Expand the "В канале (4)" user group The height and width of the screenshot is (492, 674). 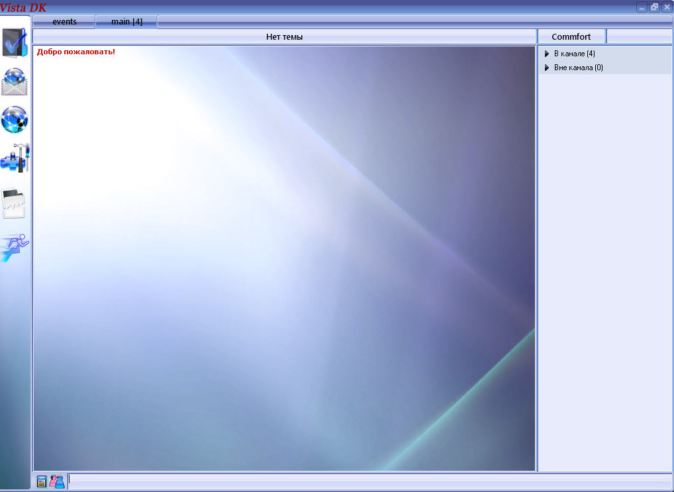(547, 54)
